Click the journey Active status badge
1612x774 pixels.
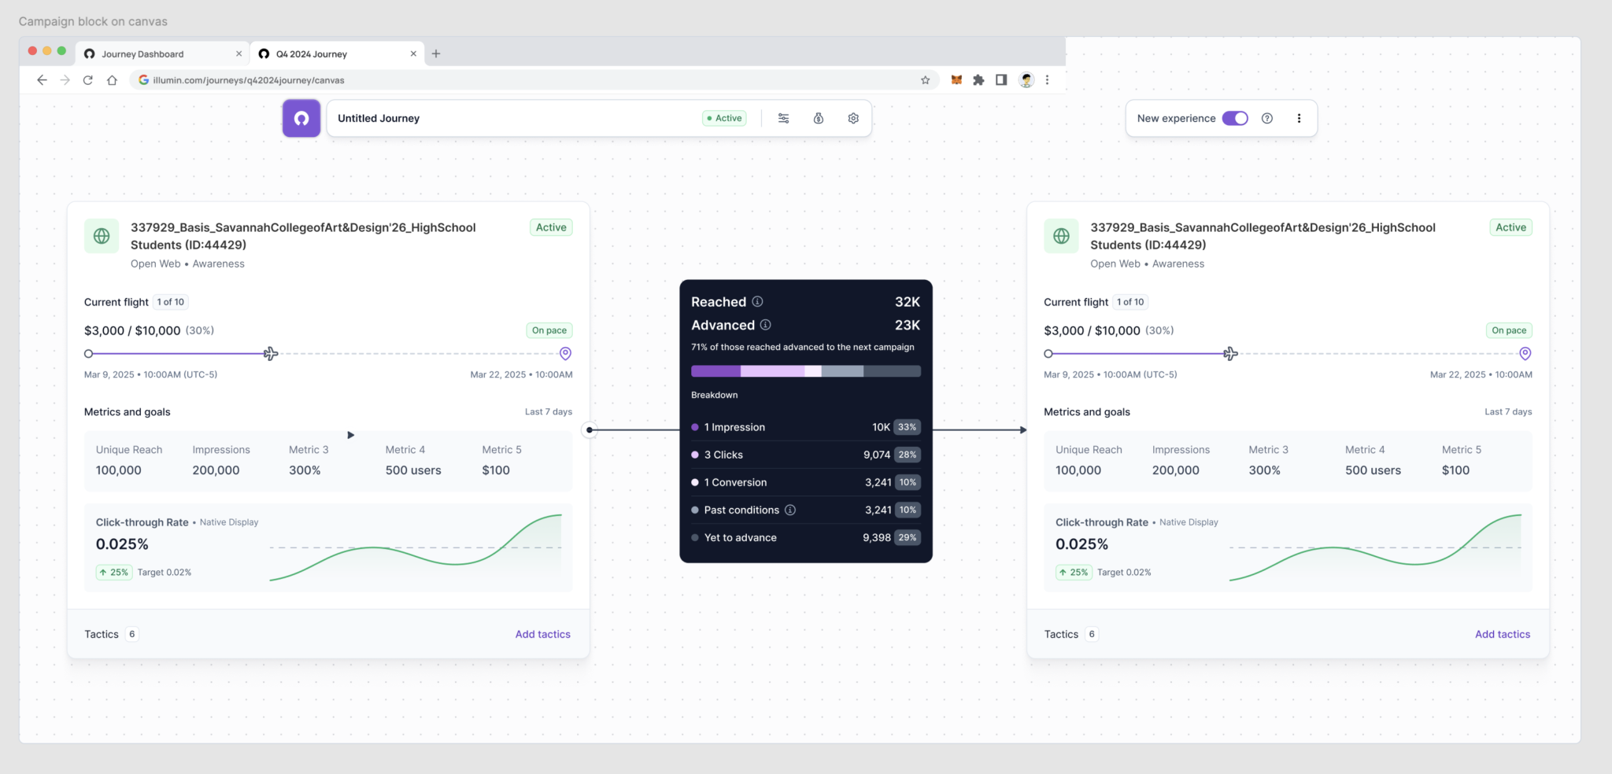click(x=724, y=118)
